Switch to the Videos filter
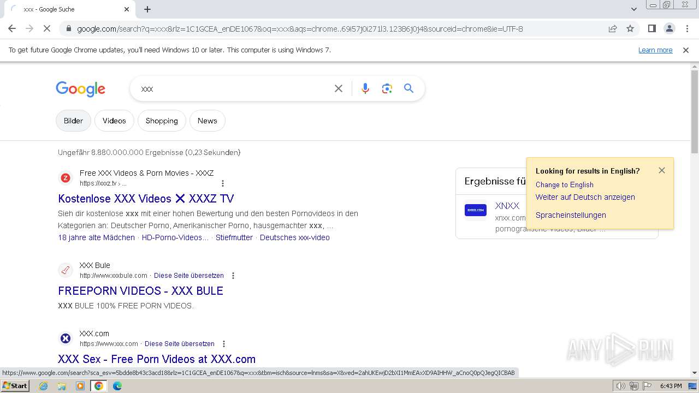This screenshot has height=393, width=699. [x=114, y=121]
